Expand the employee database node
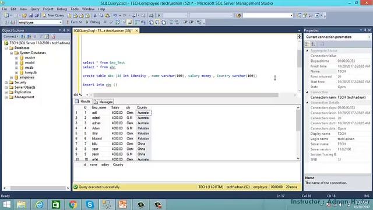The height and width of the screenshot is (210, 373). coord(11,78)
